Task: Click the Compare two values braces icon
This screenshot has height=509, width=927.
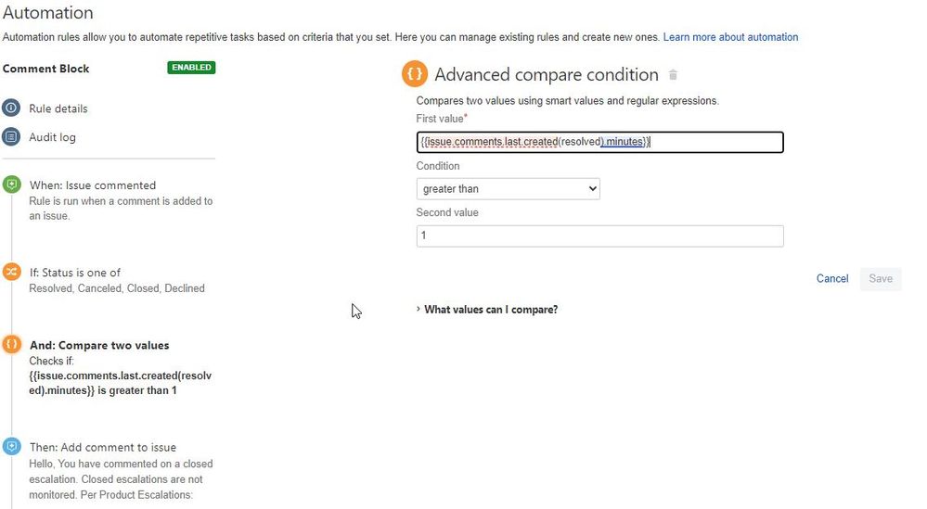Action: [11, 344]
